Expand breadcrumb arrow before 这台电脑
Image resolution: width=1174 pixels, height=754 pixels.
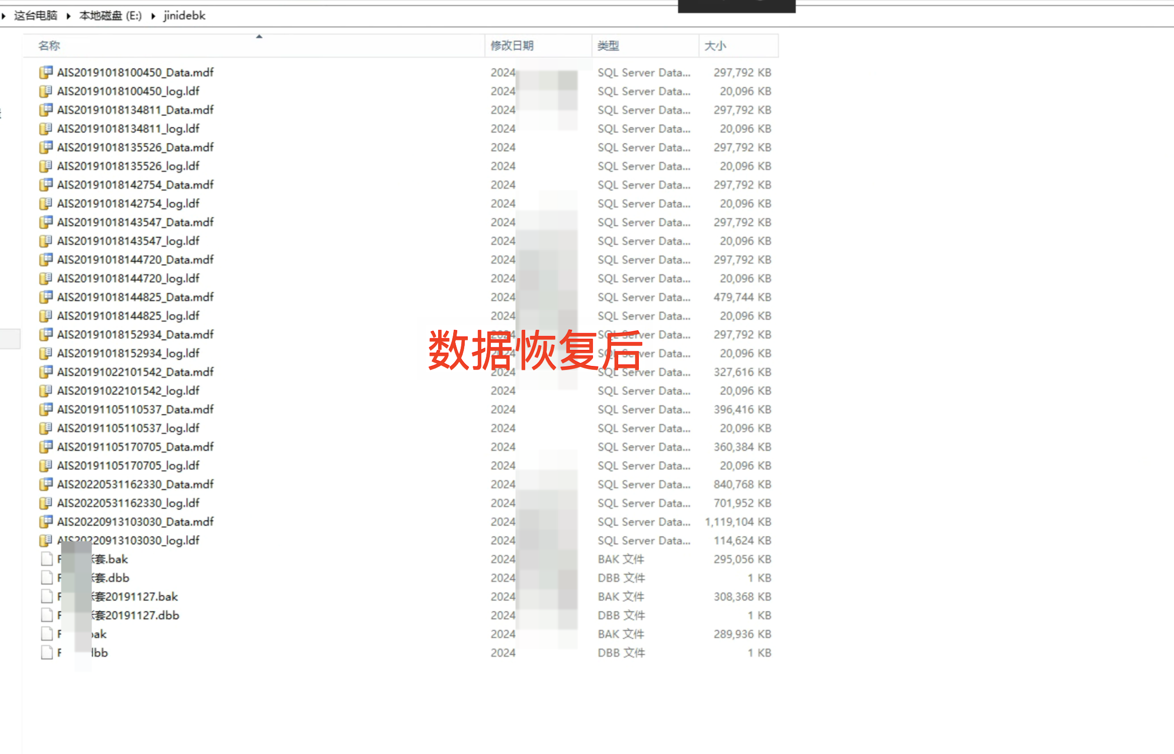[4, 16]
